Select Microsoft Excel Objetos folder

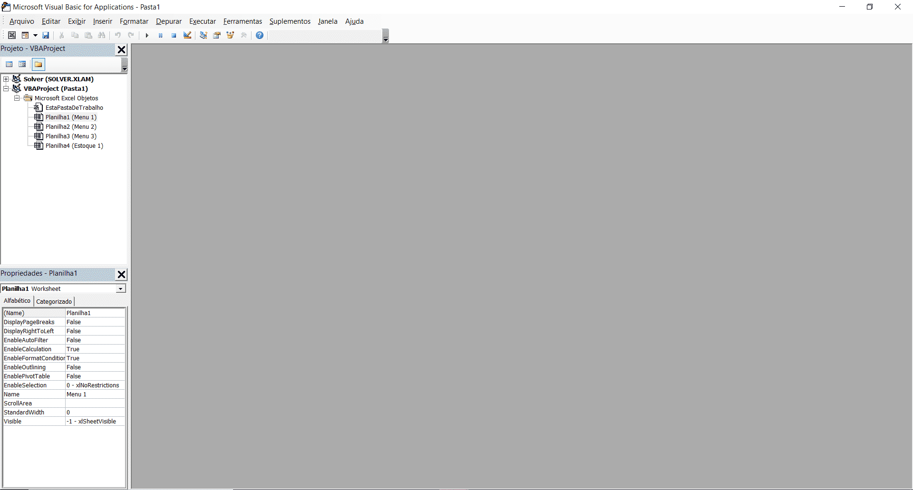pyautogui.click(x=66, y=98)
